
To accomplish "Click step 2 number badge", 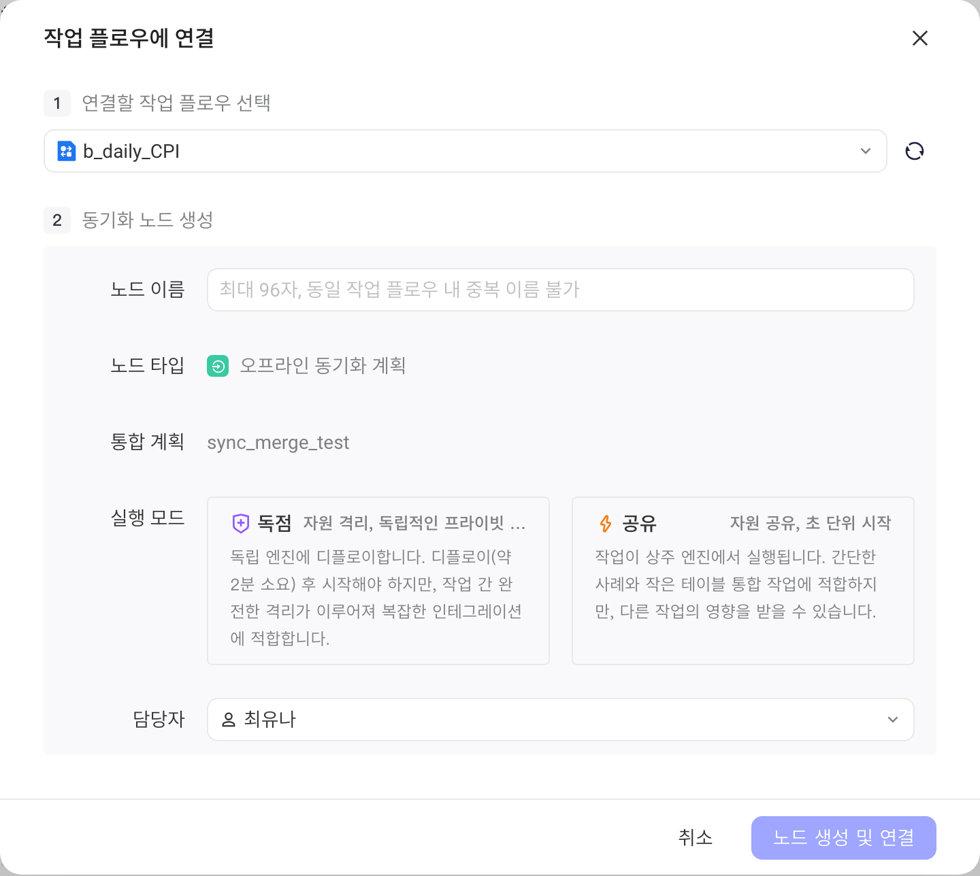I will point(57,220).
